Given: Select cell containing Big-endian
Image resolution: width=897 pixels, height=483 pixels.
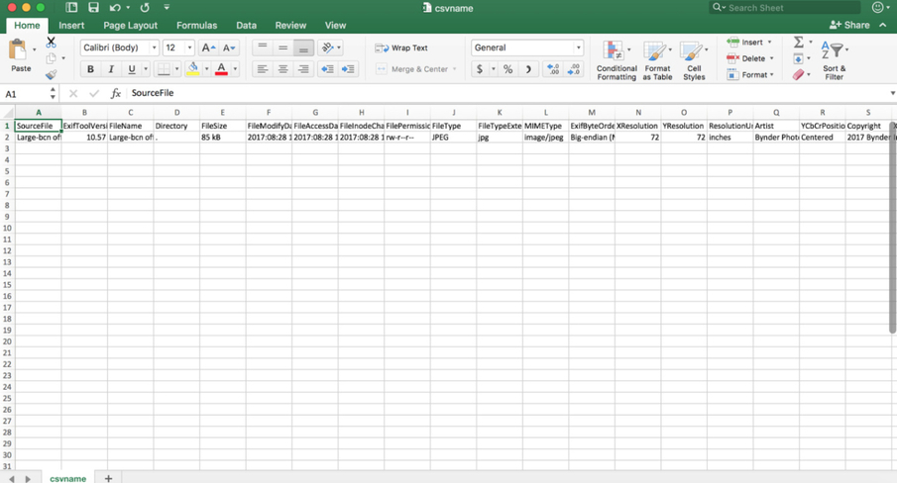Looking at the screenshot, I should pos(592,137).
